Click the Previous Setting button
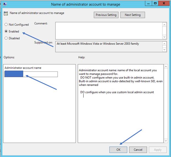 pos(106,15)
